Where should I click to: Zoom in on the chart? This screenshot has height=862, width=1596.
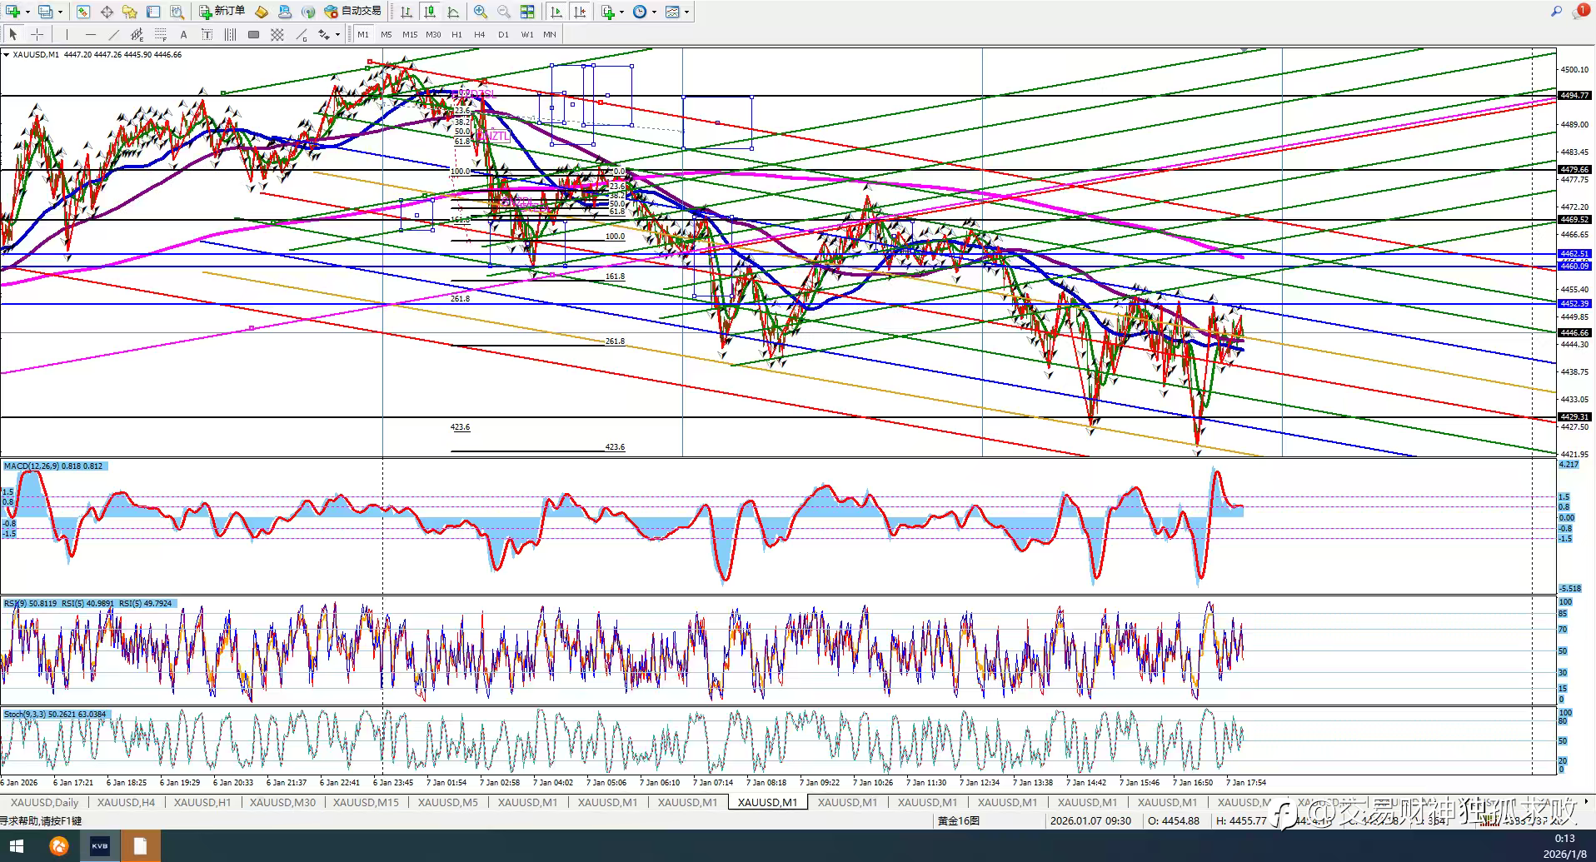481,12
